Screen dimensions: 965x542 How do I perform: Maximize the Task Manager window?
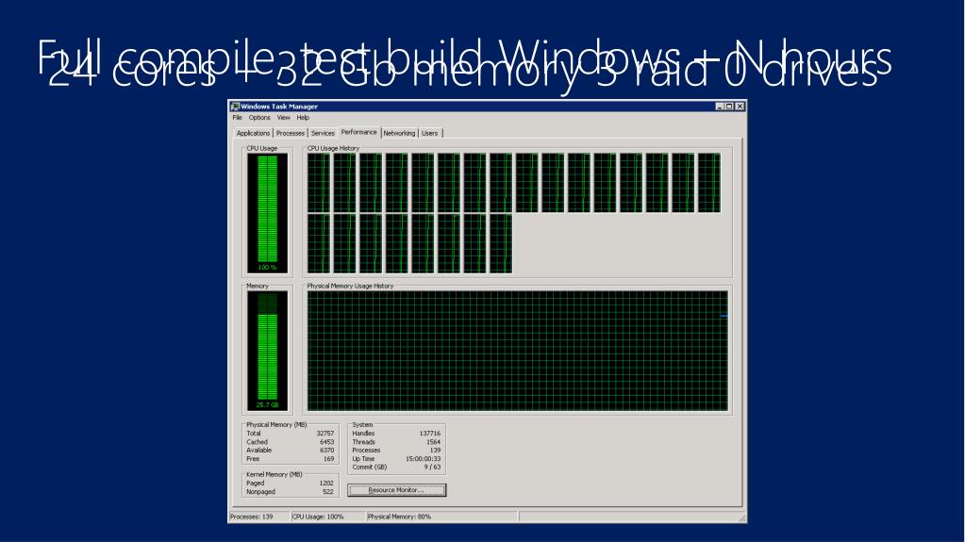729,107
